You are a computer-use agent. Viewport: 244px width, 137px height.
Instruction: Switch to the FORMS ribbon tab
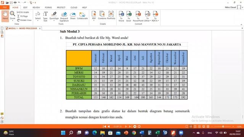(x=48, y=8)
